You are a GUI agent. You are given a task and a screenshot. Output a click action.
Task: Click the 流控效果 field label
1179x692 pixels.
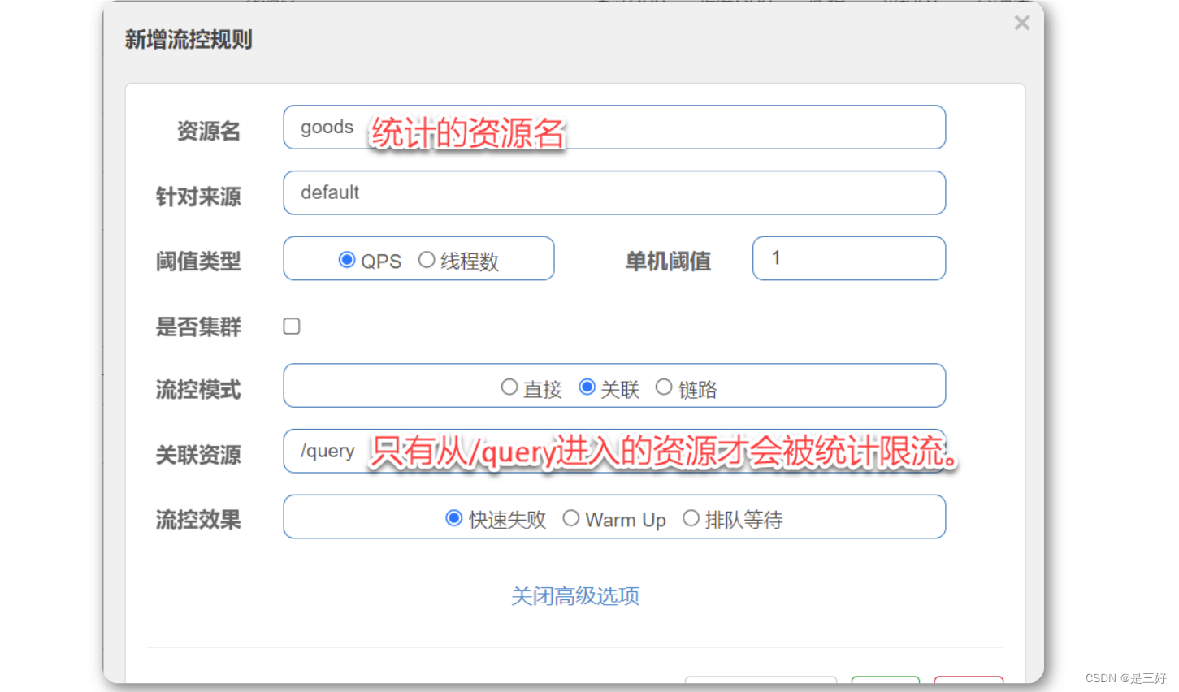tap(198, 520)
